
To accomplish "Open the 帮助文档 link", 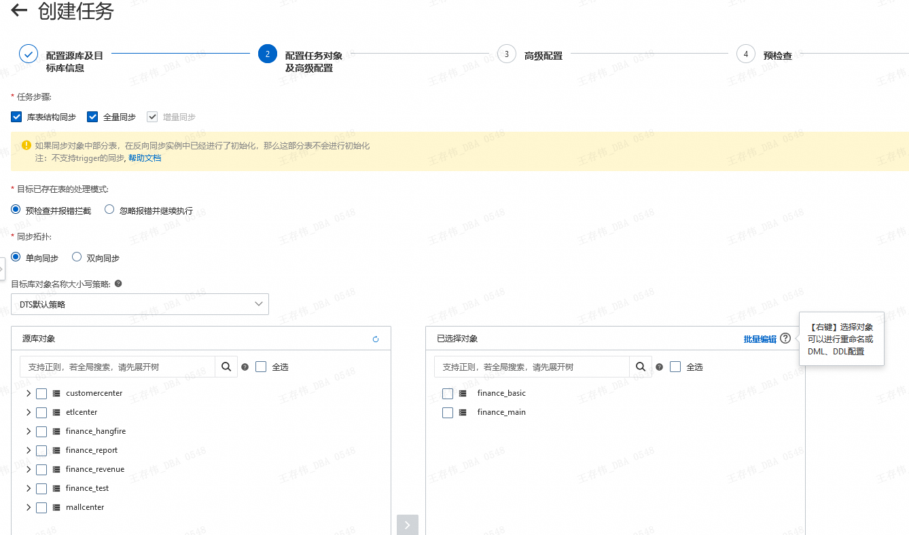I will coord(145,158).
